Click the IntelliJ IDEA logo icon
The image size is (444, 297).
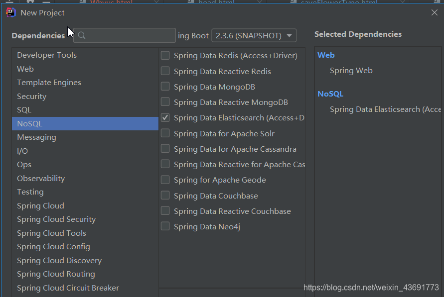11,12
